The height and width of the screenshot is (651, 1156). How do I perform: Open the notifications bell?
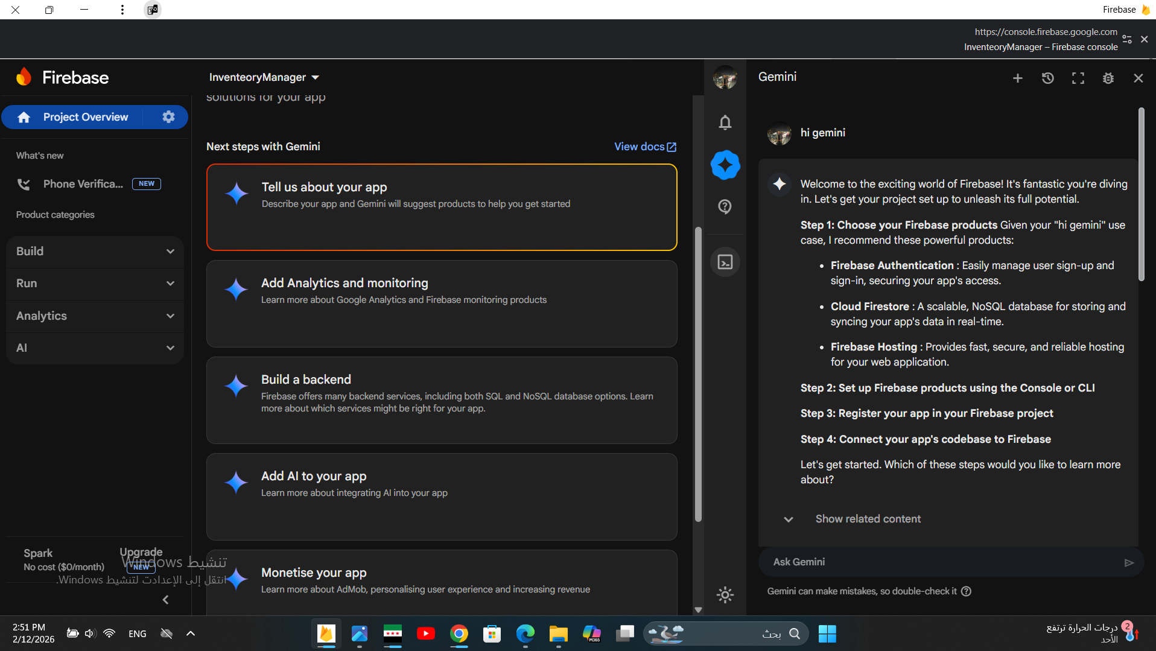point(725,122)
